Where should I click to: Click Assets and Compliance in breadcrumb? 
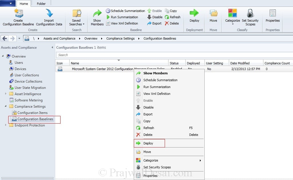(x=59, y=38)
